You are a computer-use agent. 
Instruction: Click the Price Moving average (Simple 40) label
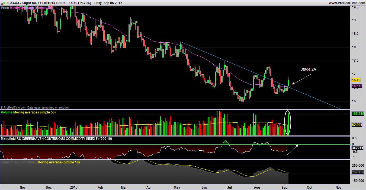[x=27, y=8]
